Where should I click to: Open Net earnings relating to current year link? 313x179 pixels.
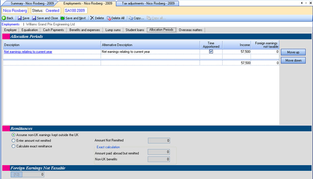click(x=28, y=52)
